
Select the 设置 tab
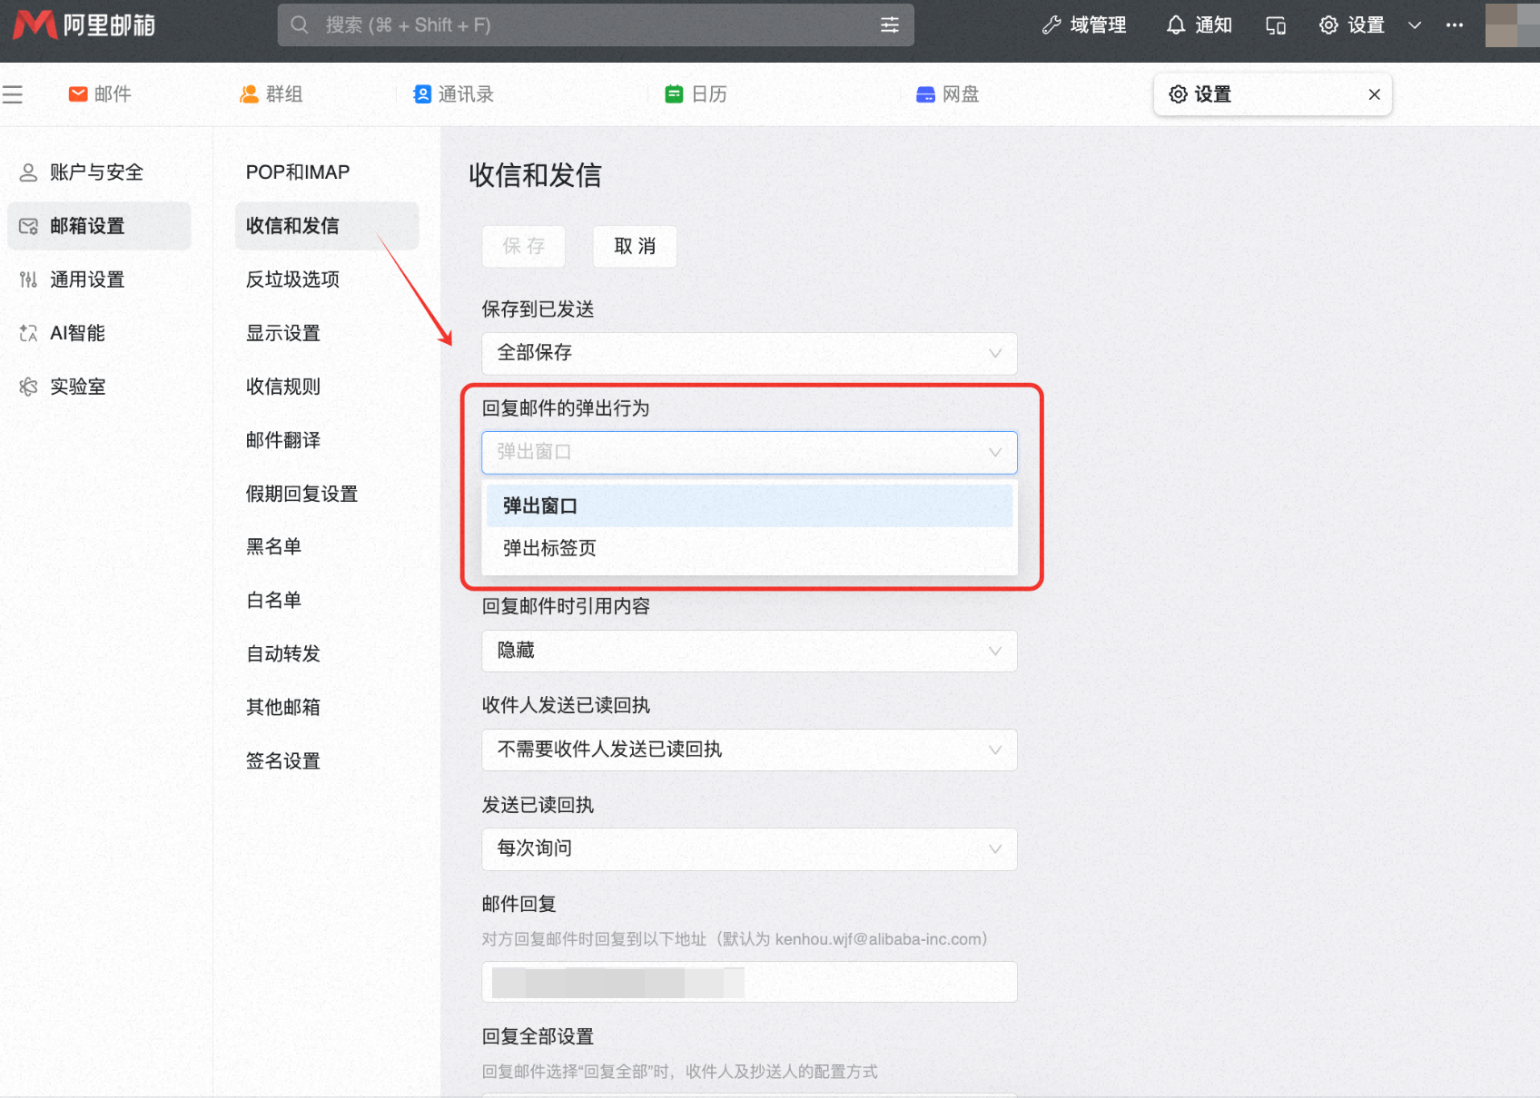[1272, 93]
